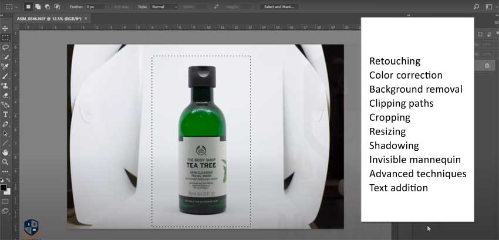Toggle Quick Mask mode
This screenshot has height=240, width=499.
pos(5,201)
